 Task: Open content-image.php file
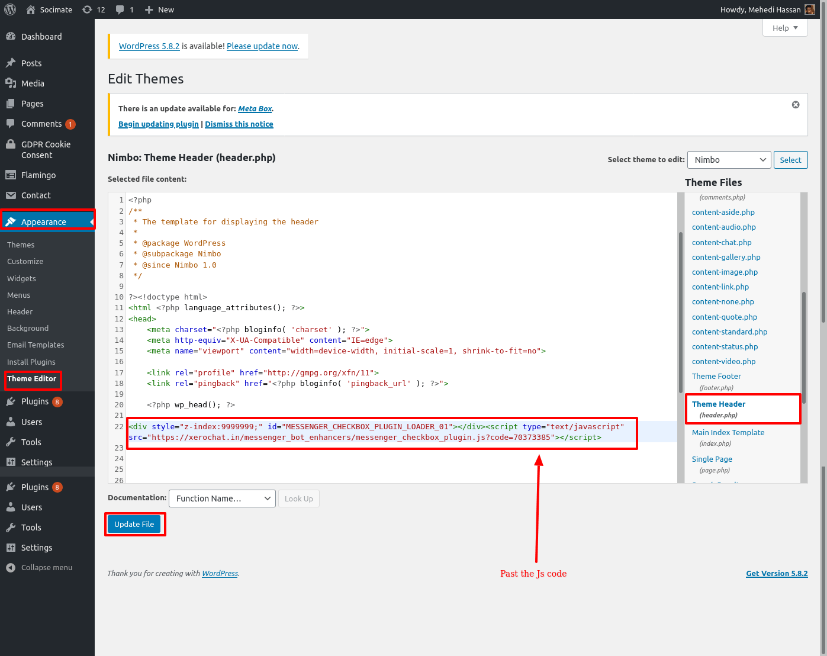coord(725,272)
